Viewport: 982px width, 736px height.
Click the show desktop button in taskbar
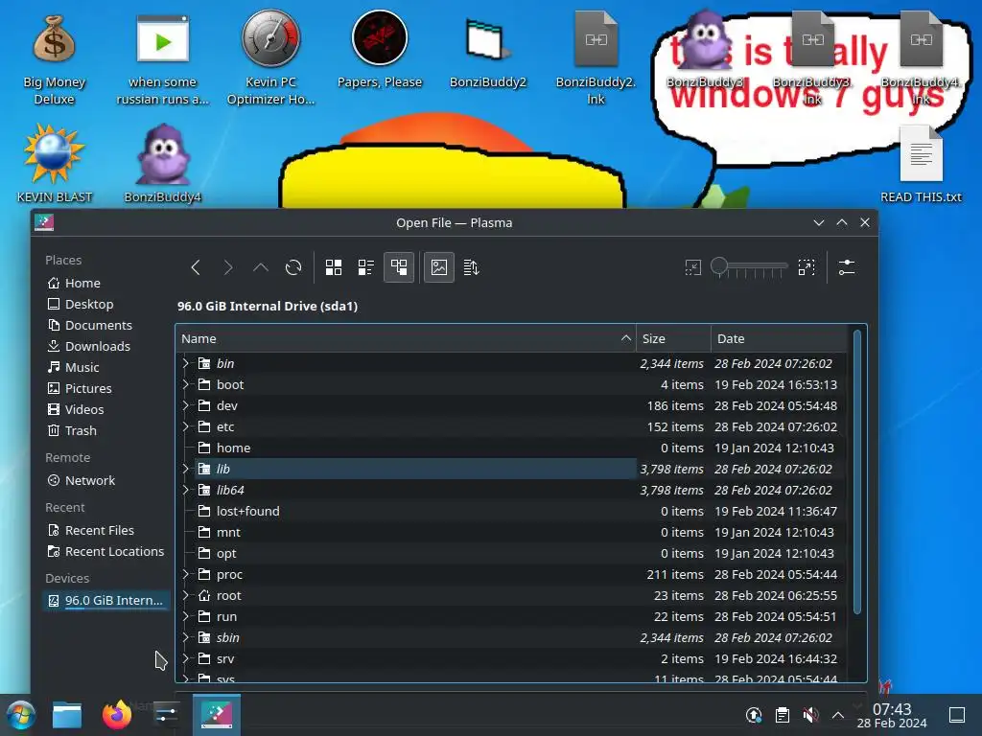957,715
